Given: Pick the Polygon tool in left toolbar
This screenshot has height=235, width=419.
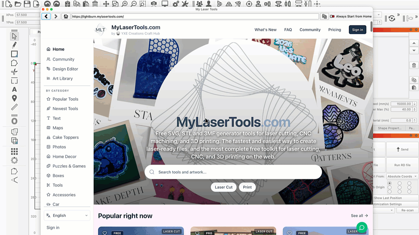Looking at the screenshot, I should (x=14, y=63).
